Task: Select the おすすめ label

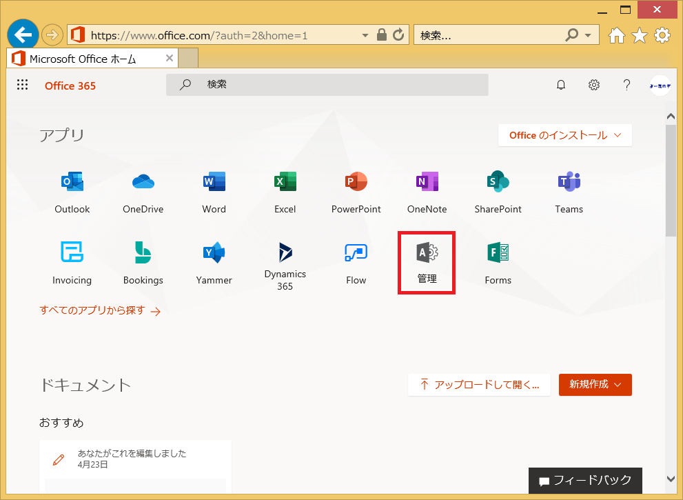Action: tap(61, 423)
